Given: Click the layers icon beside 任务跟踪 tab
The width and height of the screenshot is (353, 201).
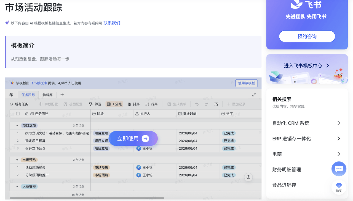Looking at the screenshot, I should coord(11,95).
